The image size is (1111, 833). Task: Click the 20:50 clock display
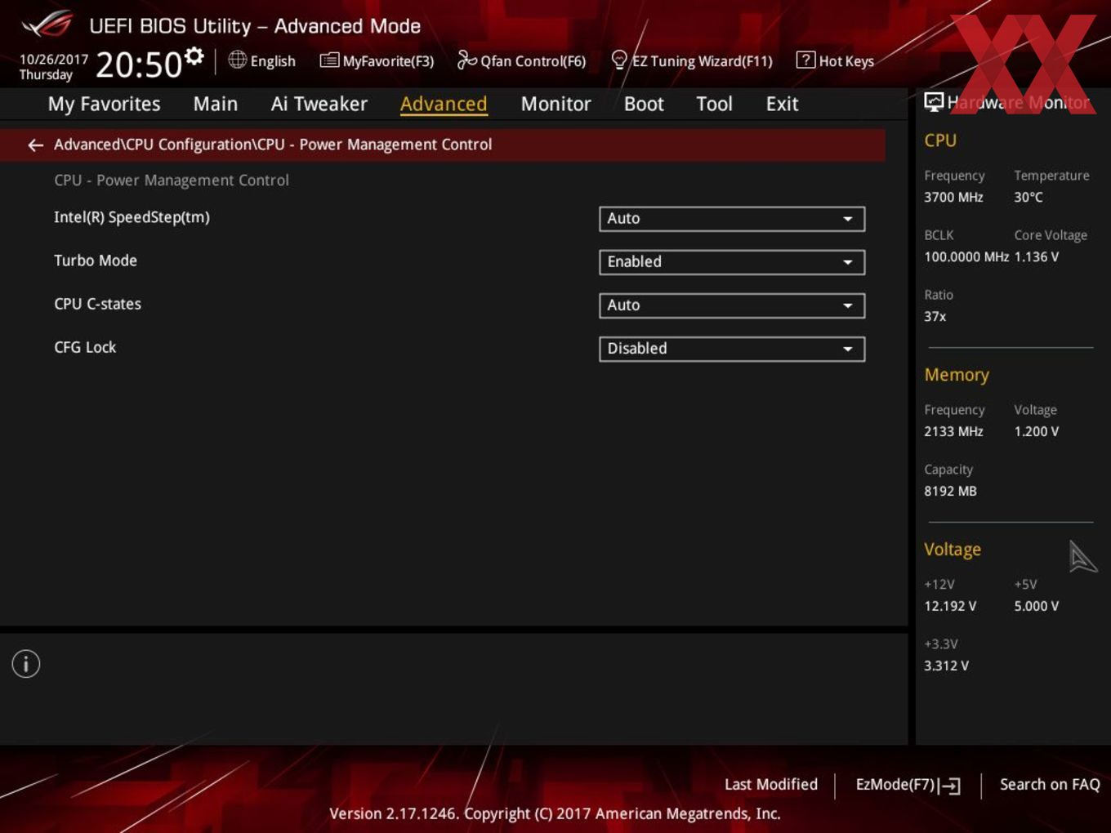(x=139, y=65)
